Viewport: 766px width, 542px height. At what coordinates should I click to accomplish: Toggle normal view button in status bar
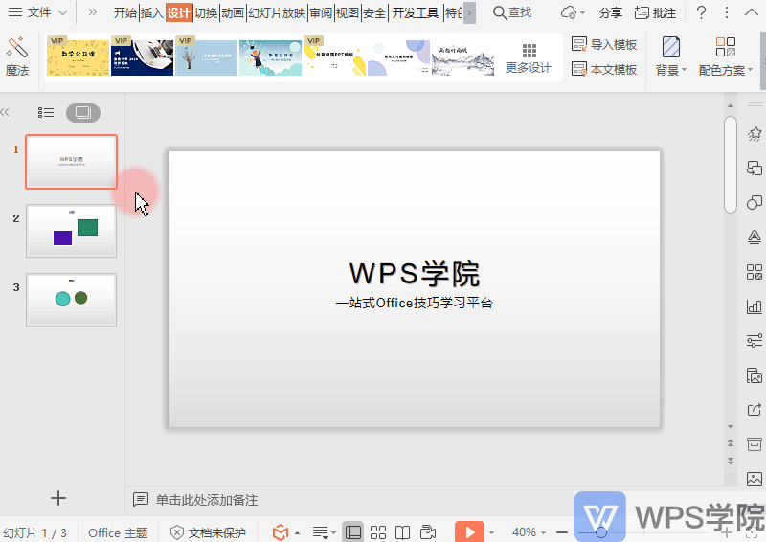coord(352,532)
